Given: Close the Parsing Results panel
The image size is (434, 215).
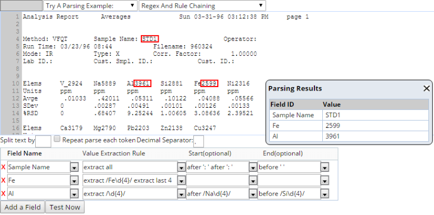Looking at the screenshot, I should pyautogui.click(x=427, y=89).
